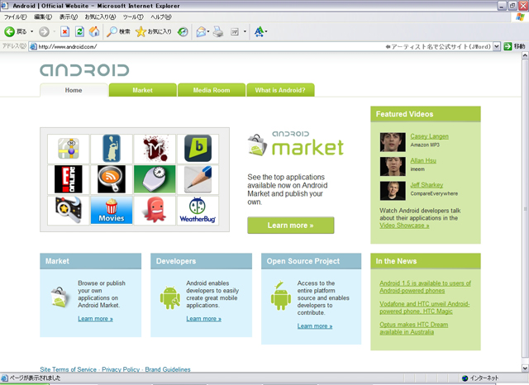
Task: Open the Jeff Sharkey video link
Action: pyautogui.click(x=427, y=185)
